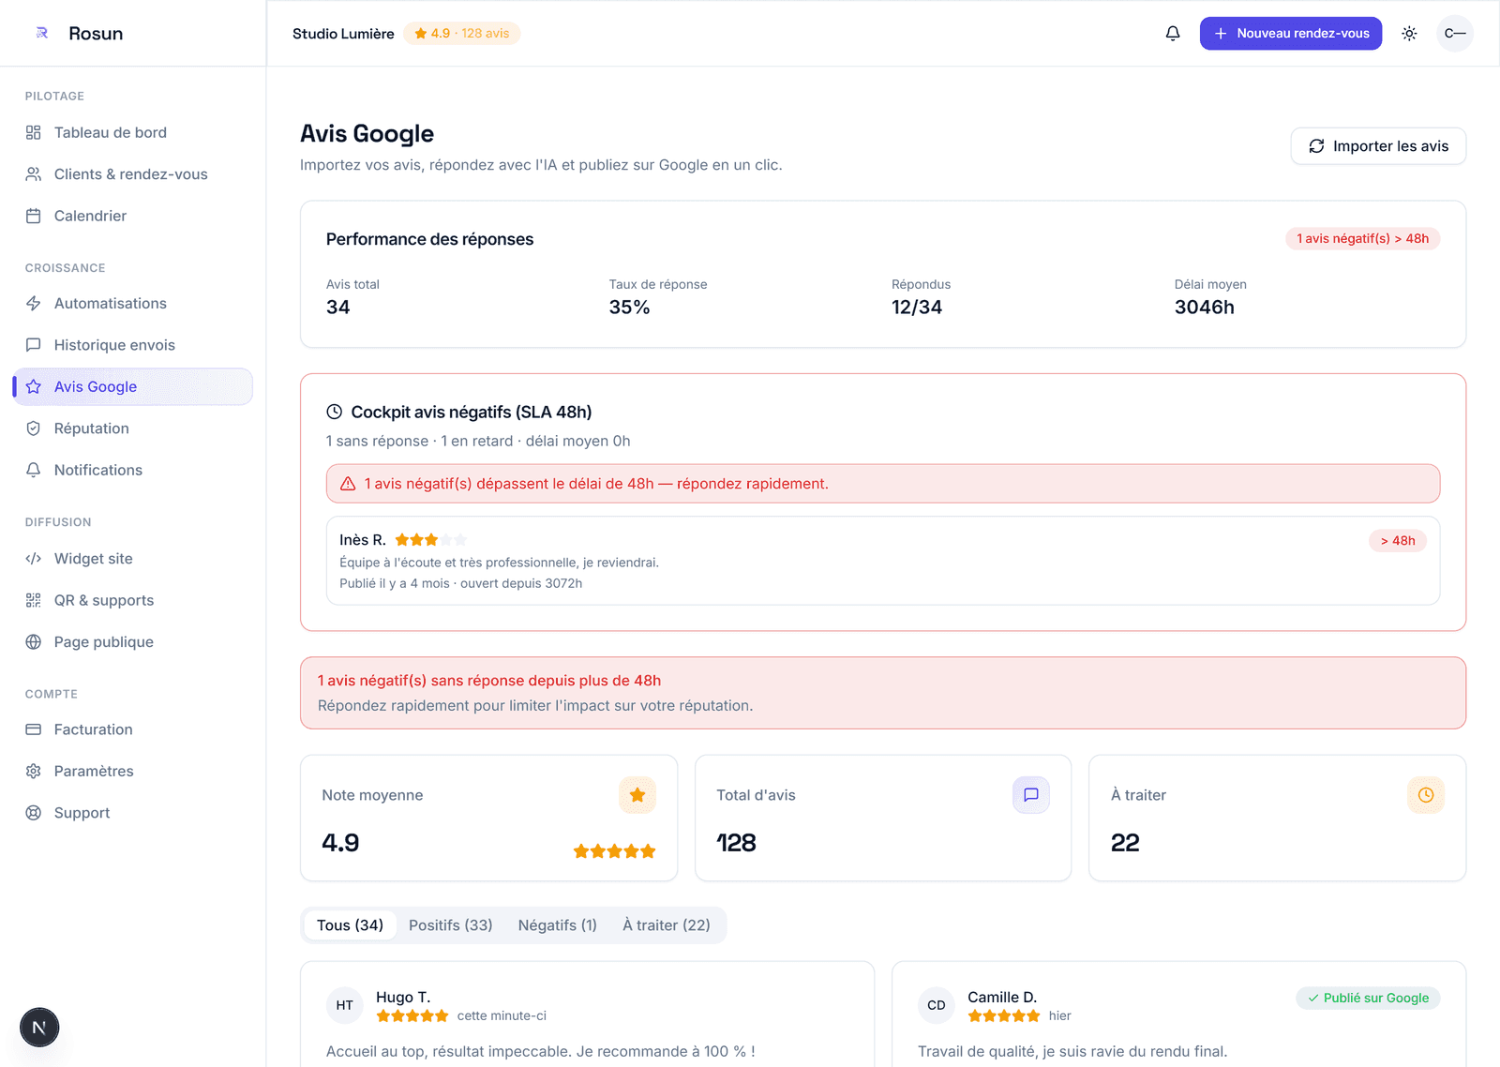
Task: Click the warning triangle in the 48h alert
Action: 348,484
